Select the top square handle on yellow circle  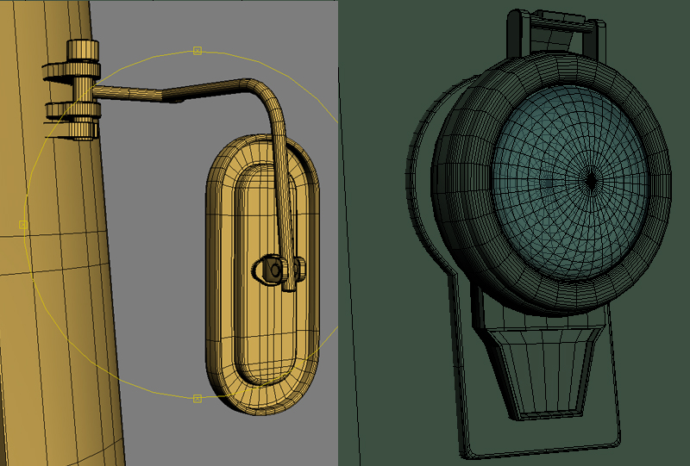[x=198, y=51]
